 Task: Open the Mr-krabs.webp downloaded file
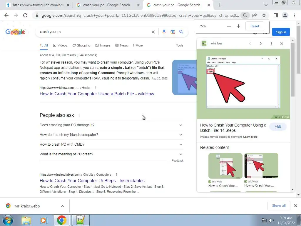[x=27, y=206]
